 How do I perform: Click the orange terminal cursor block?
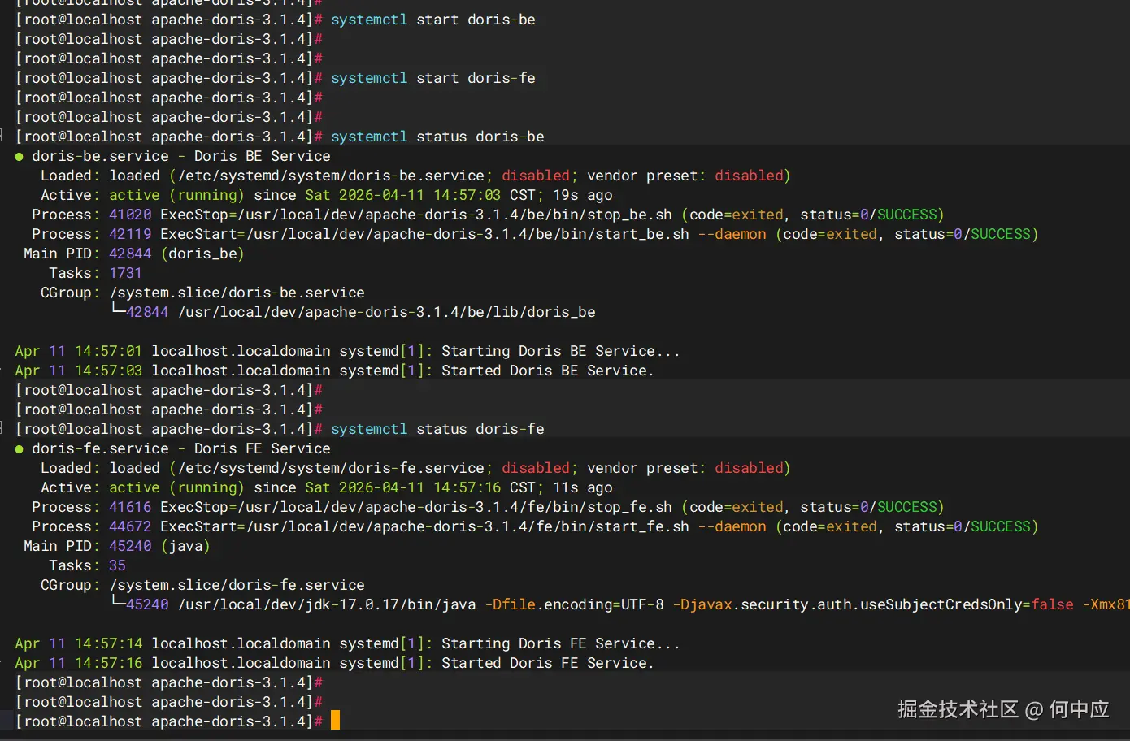pyautogui.click(x=335, y=721)
